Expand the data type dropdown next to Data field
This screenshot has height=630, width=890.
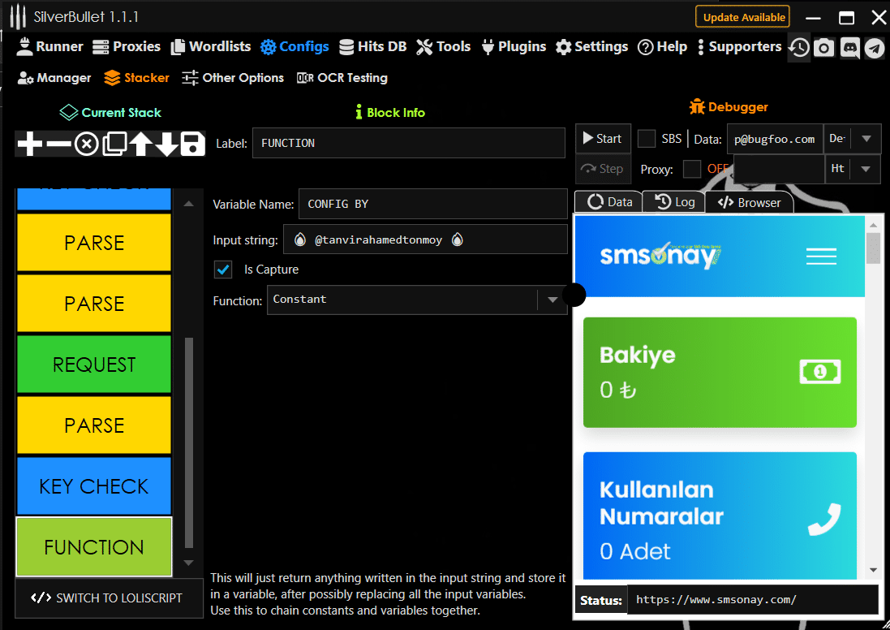coord(866,139)
